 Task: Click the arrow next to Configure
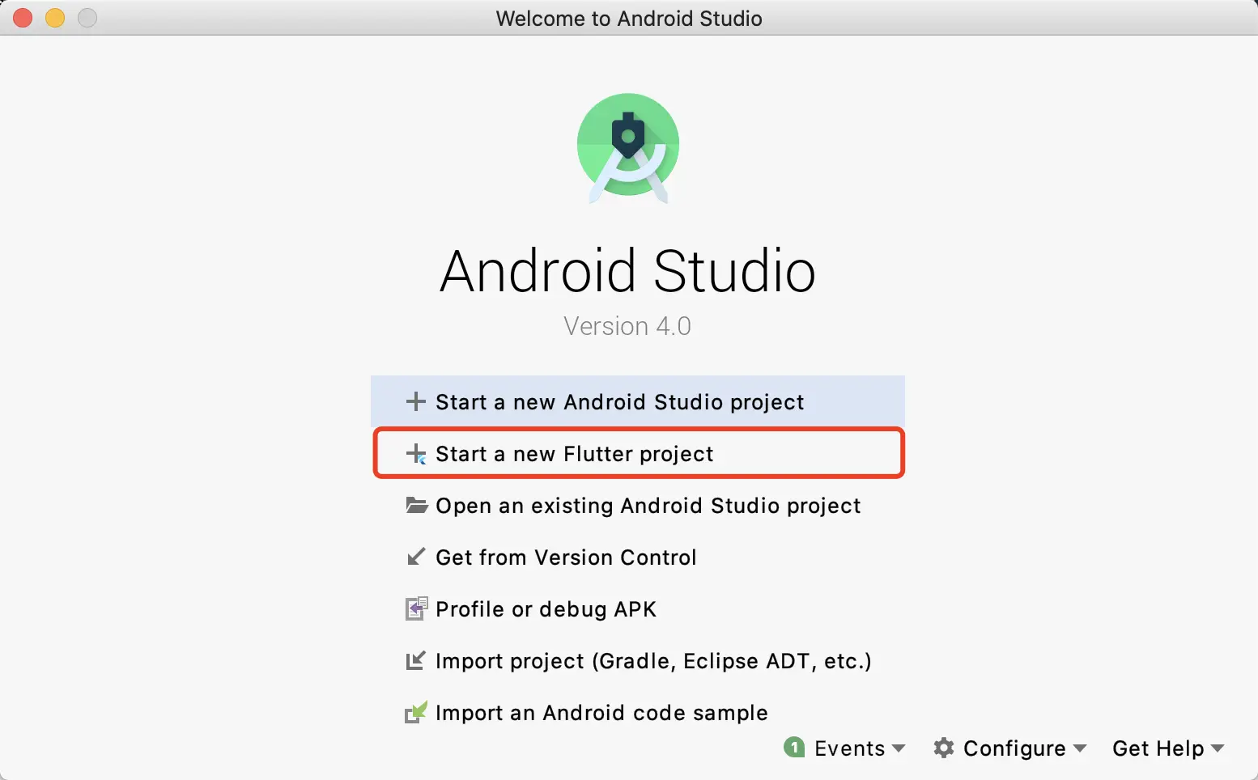tap(1080, 748)
